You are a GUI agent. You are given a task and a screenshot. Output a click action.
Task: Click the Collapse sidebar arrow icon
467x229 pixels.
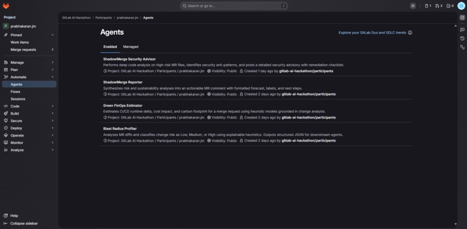coord(6,223)
